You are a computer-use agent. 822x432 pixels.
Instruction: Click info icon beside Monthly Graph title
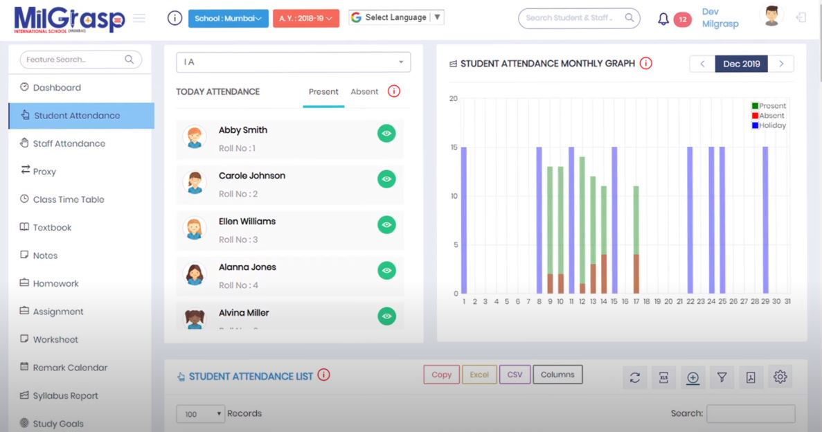pyautogui.click(x=646, y=64)
